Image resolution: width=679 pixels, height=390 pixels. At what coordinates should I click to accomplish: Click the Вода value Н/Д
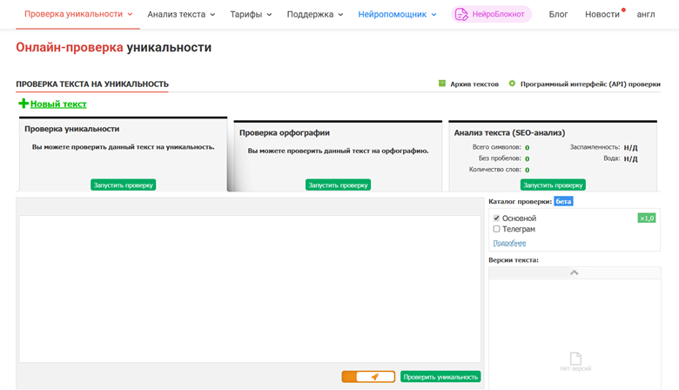tap(630, 158)
